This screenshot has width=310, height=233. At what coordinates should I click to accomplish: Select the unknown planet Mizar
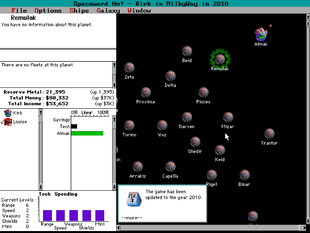pyautogui.click(x=228, y=117)
